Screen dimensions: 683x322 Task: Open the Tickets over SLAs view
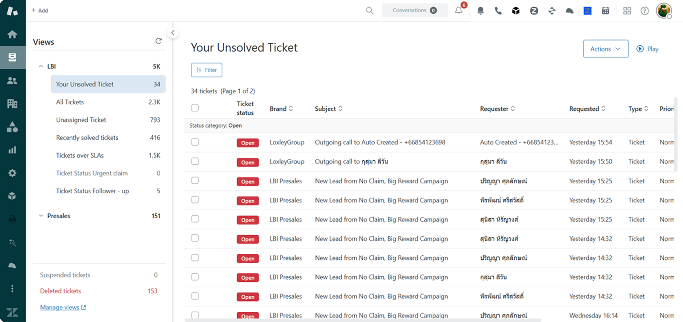pyautogui.click(x=80, y=155)
